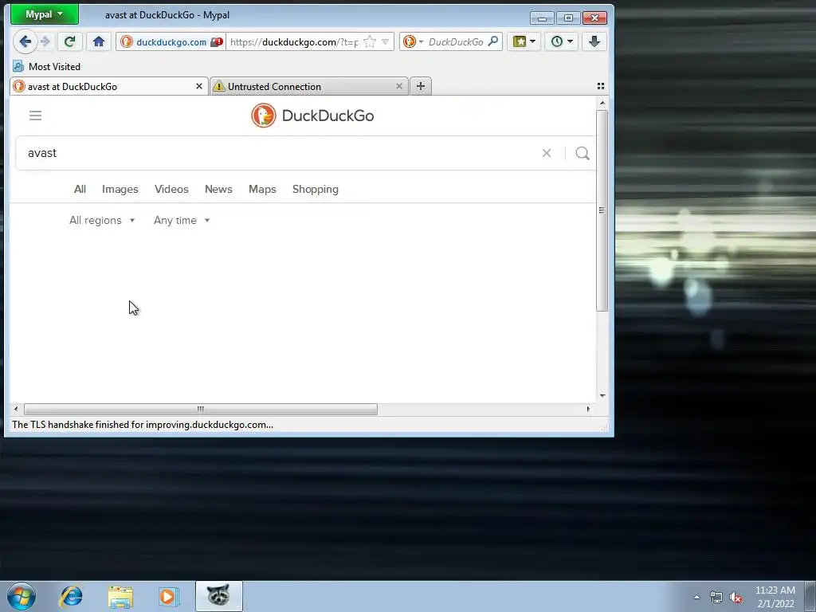Open the Most Visited bookmarks folder
Image resolution: width=816 pixels, height=612 pixels.
click(47, 67)
